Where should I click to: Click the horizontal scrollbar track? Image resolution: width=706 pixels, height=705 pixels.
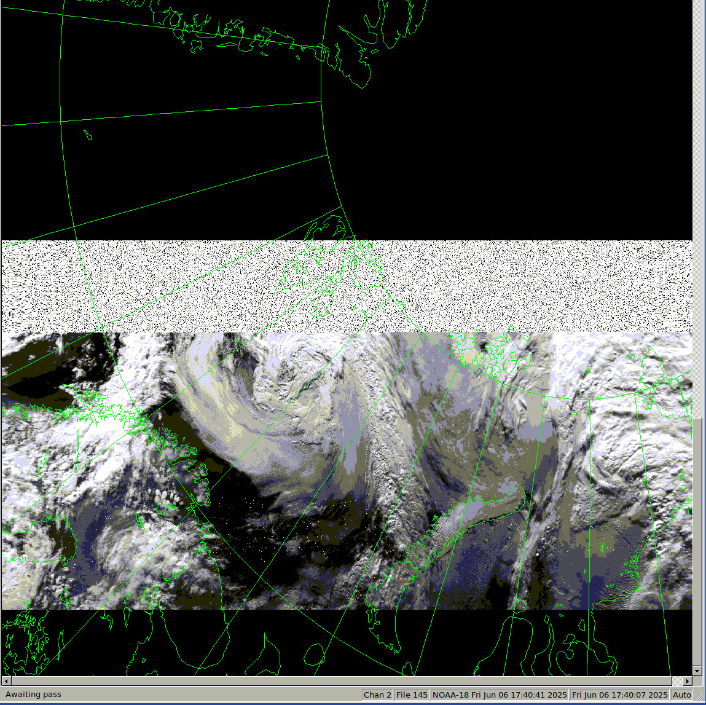[344, 681]
